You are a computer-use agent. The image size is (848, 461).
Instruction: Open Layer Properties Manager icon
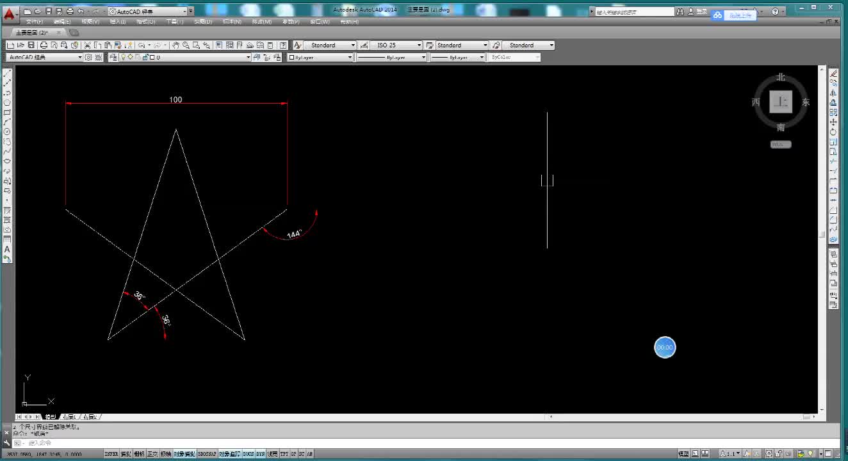coord(113,57)
